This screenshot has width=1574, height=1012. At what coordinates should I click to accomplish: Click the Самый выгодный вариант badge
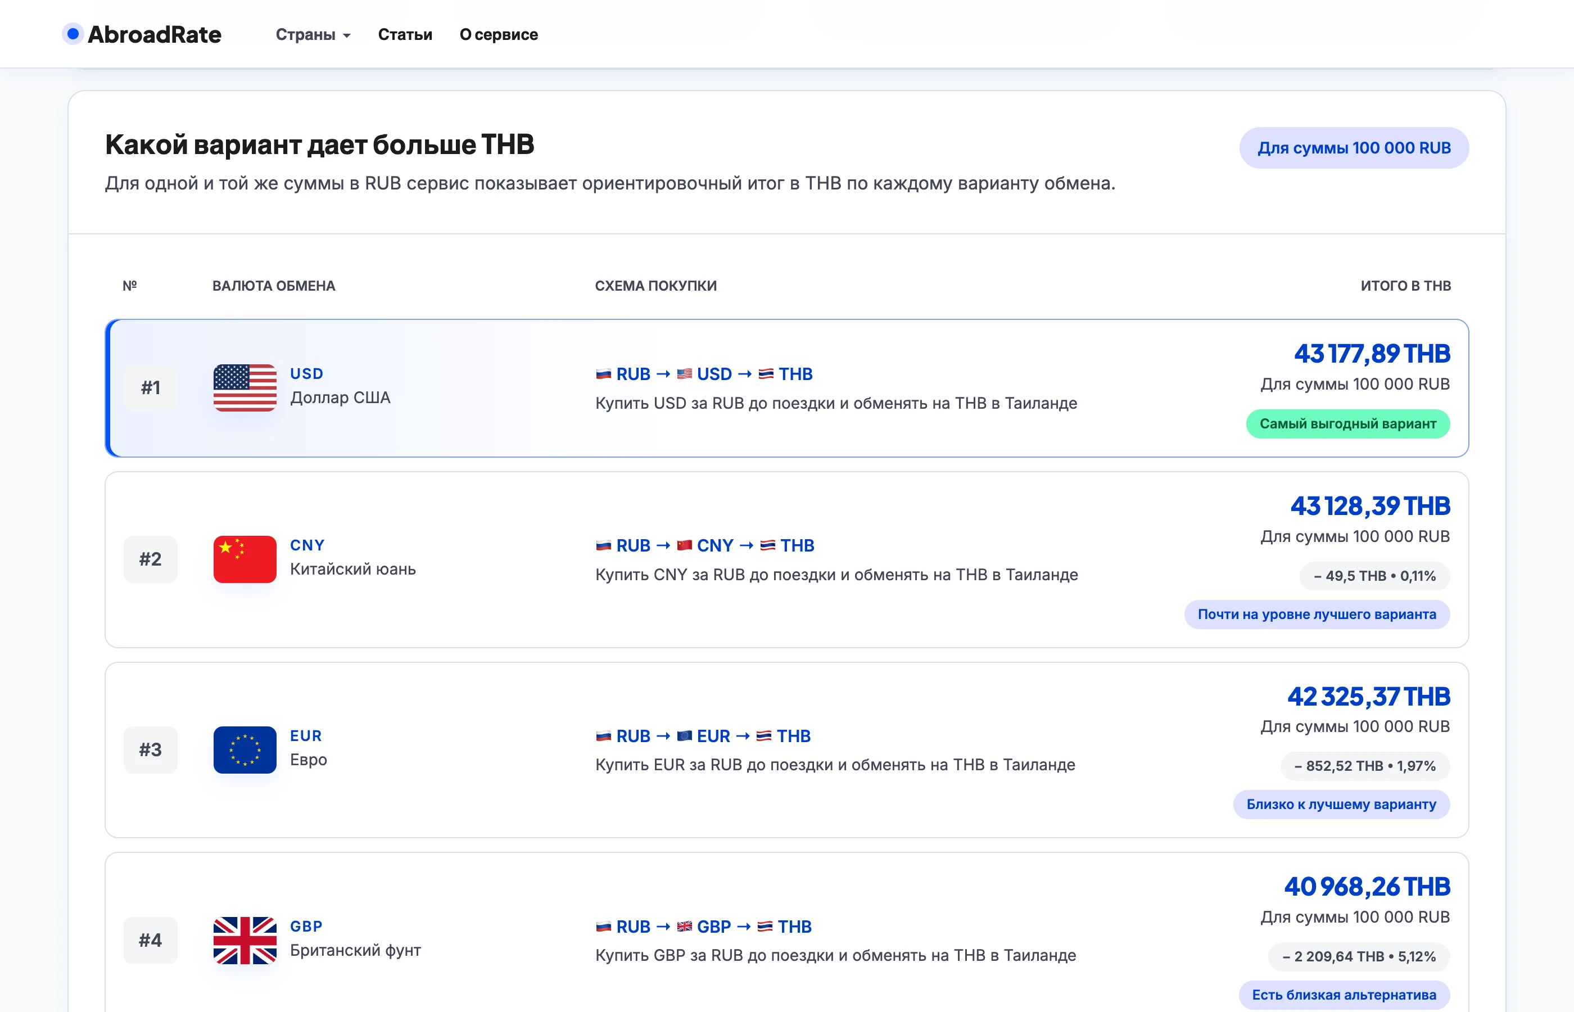(x=1348, y=424)
